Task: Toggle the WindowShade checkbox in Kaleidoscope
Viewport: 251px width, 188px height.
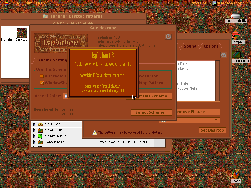Action: point(42,83)
